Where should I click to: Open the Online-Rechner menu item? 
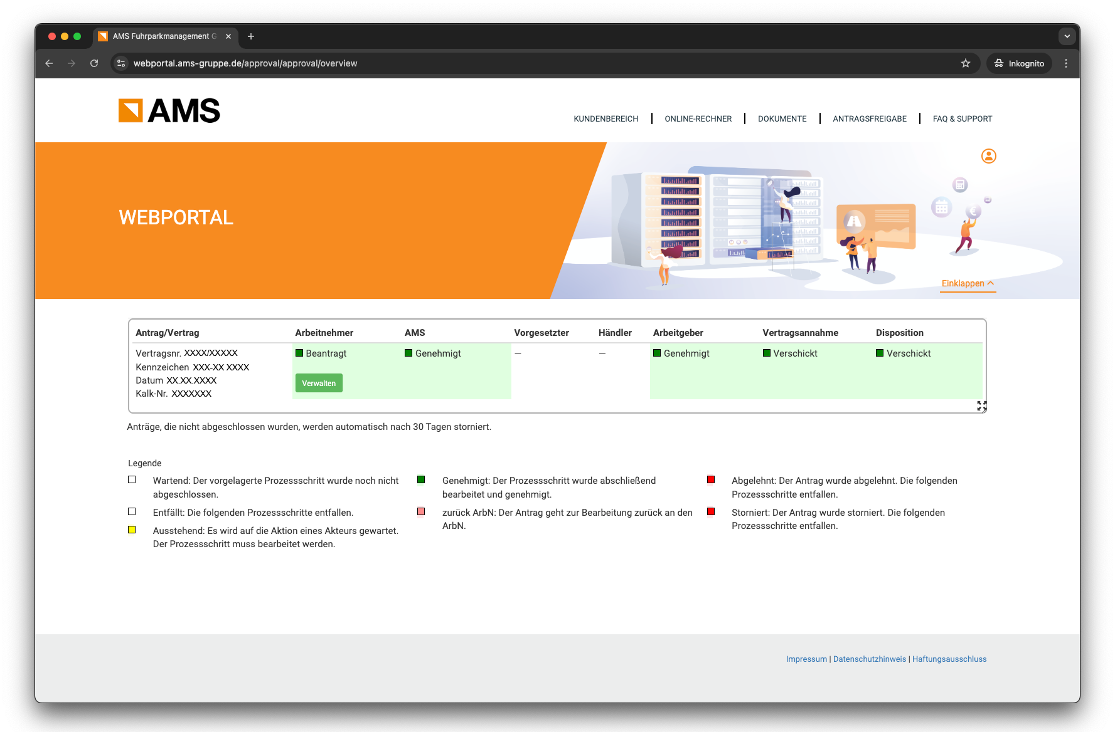pyautogui.click(x=698, y=119)
